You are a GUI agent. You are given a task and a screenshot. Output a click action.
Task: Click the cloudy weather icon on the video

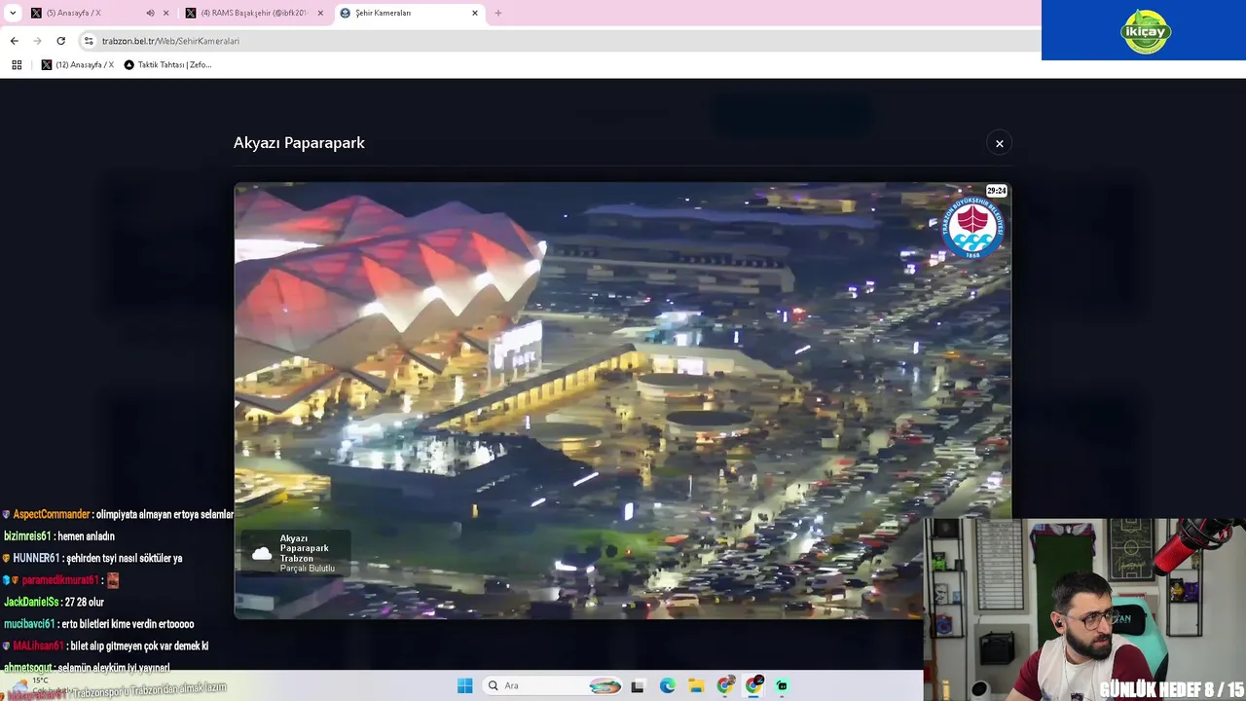tap(262, 554)
